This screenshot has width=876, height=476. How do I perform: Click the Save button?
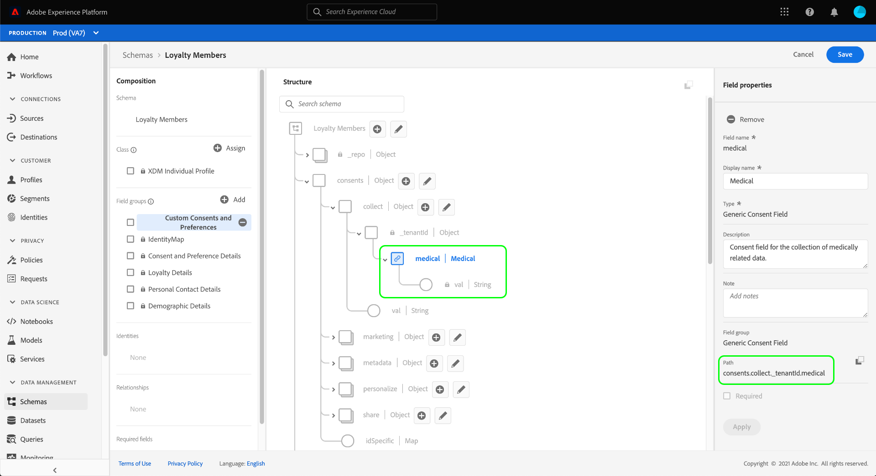pyautogui.click(x=845, y=55)
